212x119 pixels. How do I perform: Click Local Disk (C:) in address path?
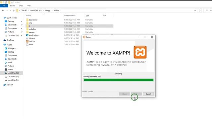36,10
